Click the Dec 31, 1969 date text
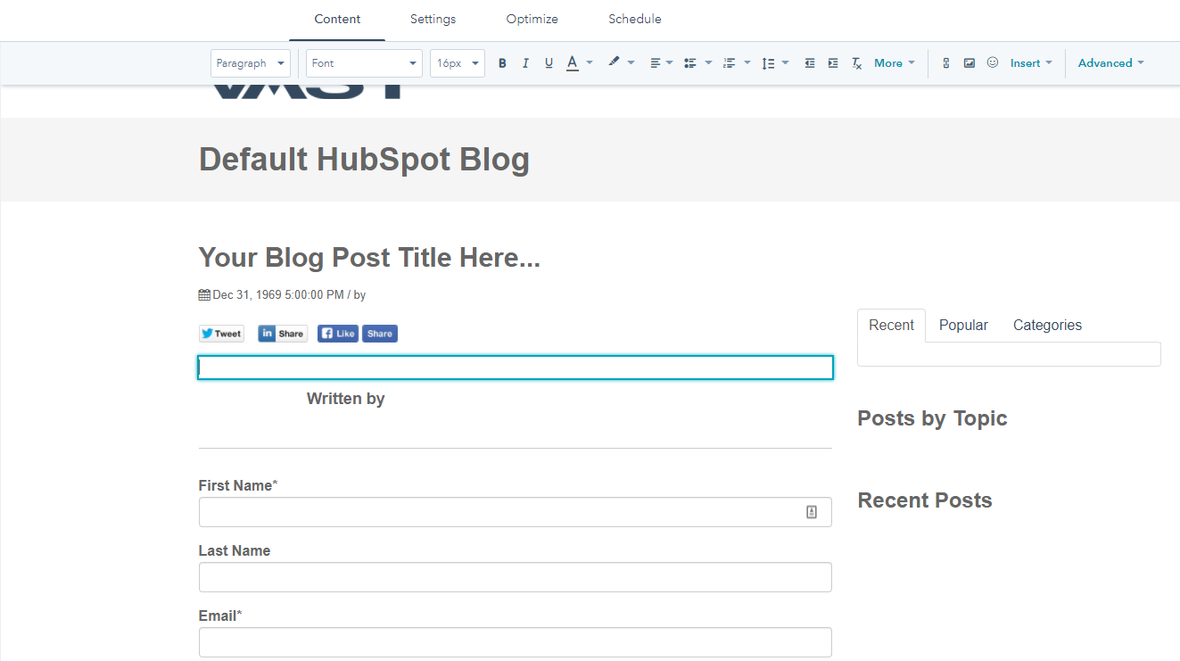Viewport: 1180px width, 661px height. [278, 295]
